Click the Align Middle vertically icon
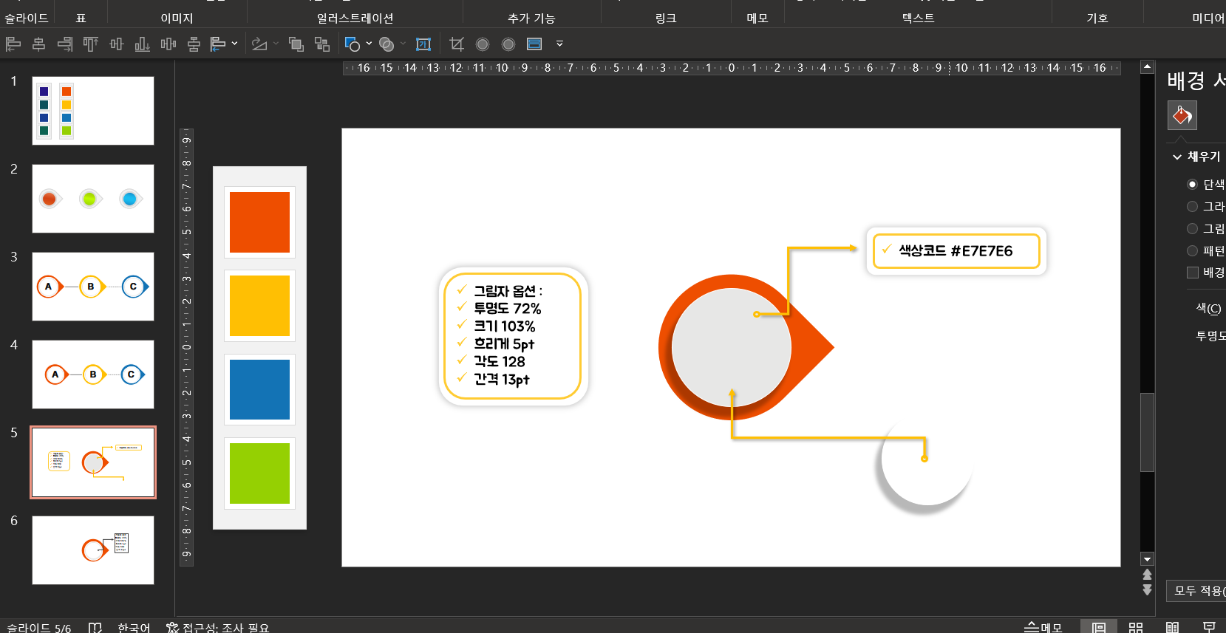Viewport: 1226px width, 633px height. (117, 44)
